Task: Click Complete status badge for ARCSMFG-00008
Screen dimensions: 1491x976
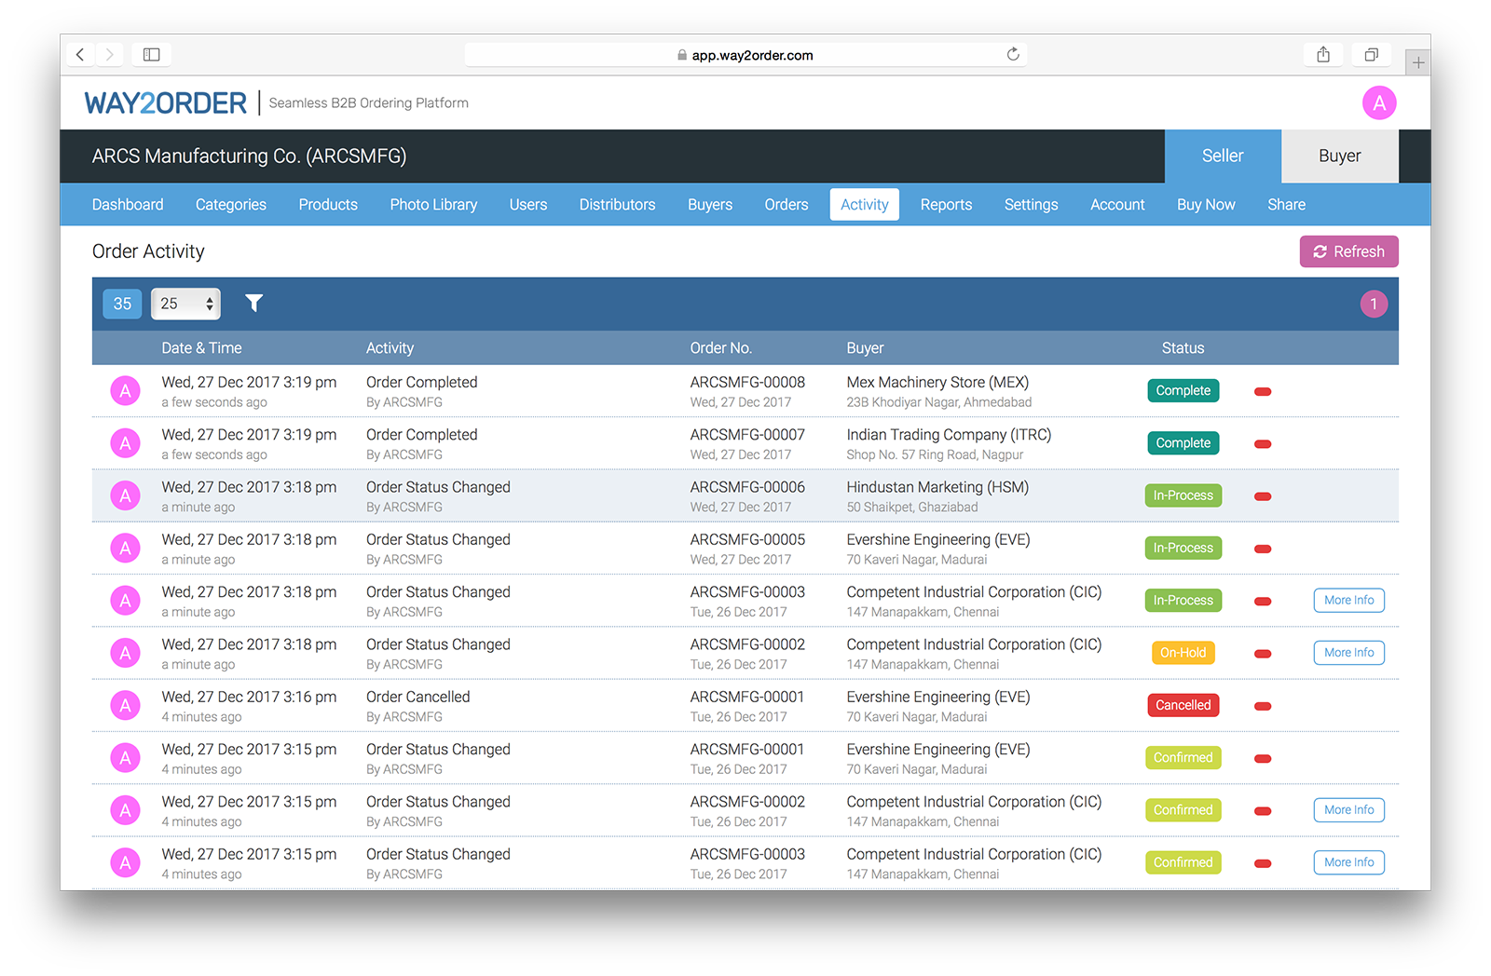Action: click(x=1183, y=391)
